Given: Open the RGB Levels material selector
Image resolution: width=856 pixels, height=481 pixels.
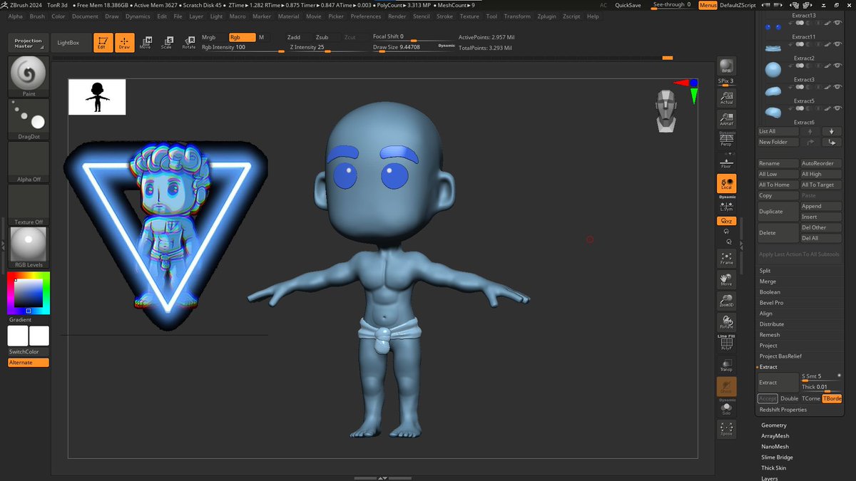Looking at the screenshot, I should click(x=29, y=247).
